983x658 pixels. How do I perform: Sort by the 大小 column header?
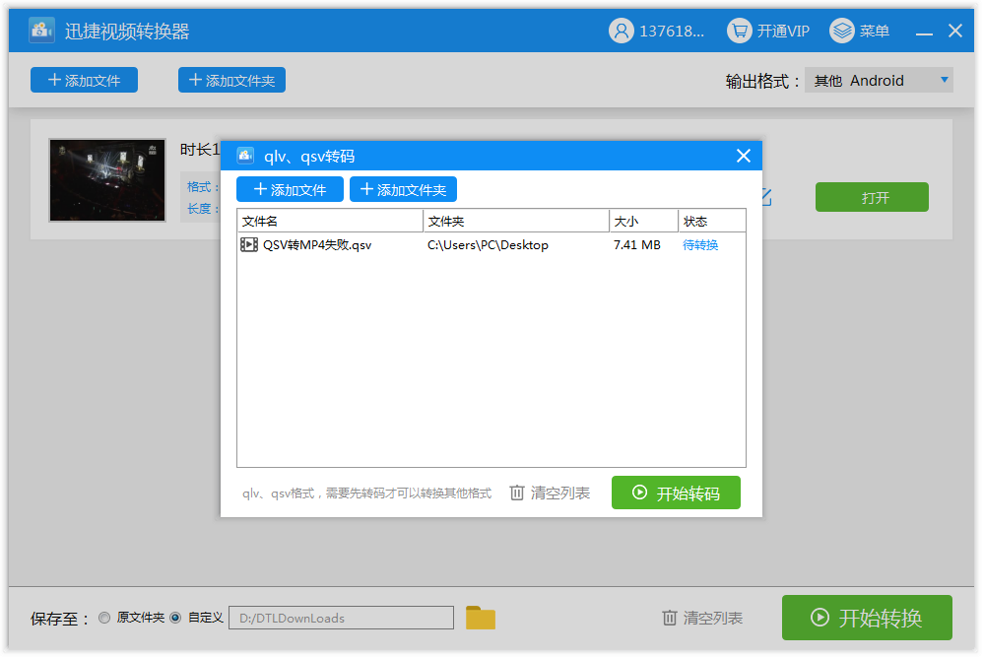(644, 222)
